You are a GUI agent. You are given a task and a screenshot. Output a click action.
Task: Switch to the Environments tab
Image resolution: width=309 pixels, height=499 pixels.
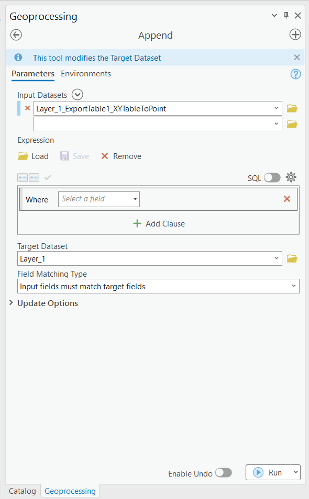point(85,74)
